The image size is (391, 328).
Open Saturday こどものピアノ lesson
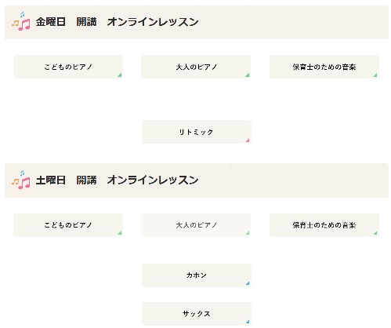(68, 225)
